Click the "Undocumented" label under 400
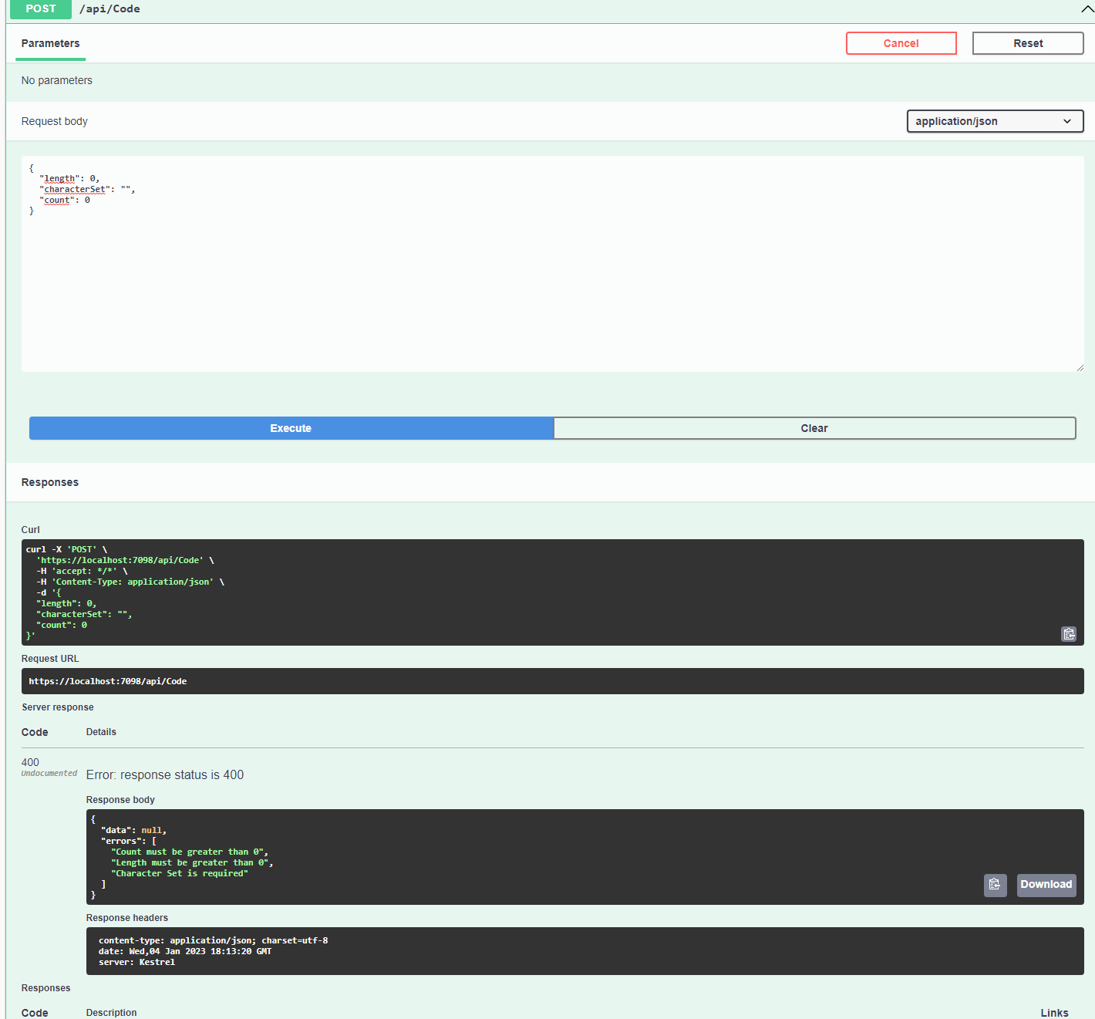Screen dimensions: 1095x1019 (49, 774)
